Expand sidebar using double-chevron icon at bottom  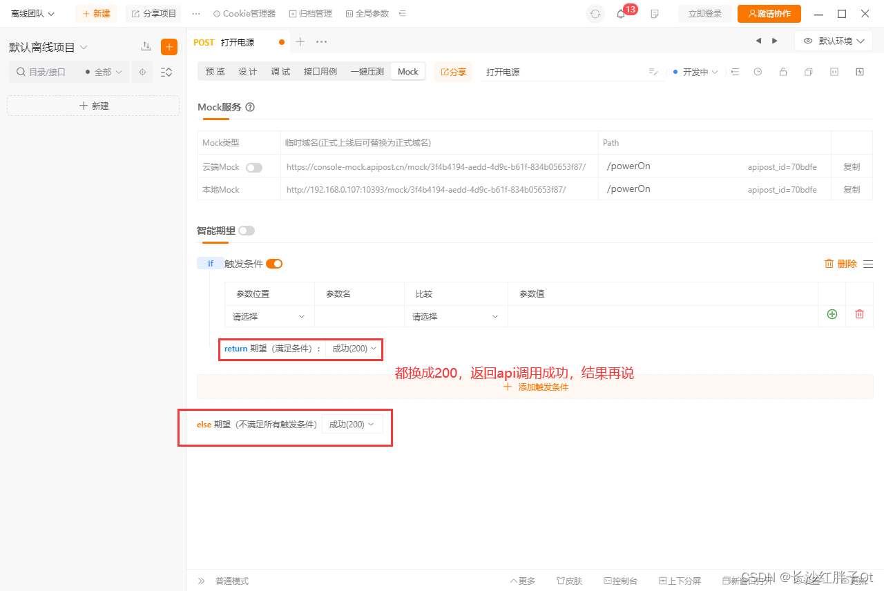coord(202,581)
